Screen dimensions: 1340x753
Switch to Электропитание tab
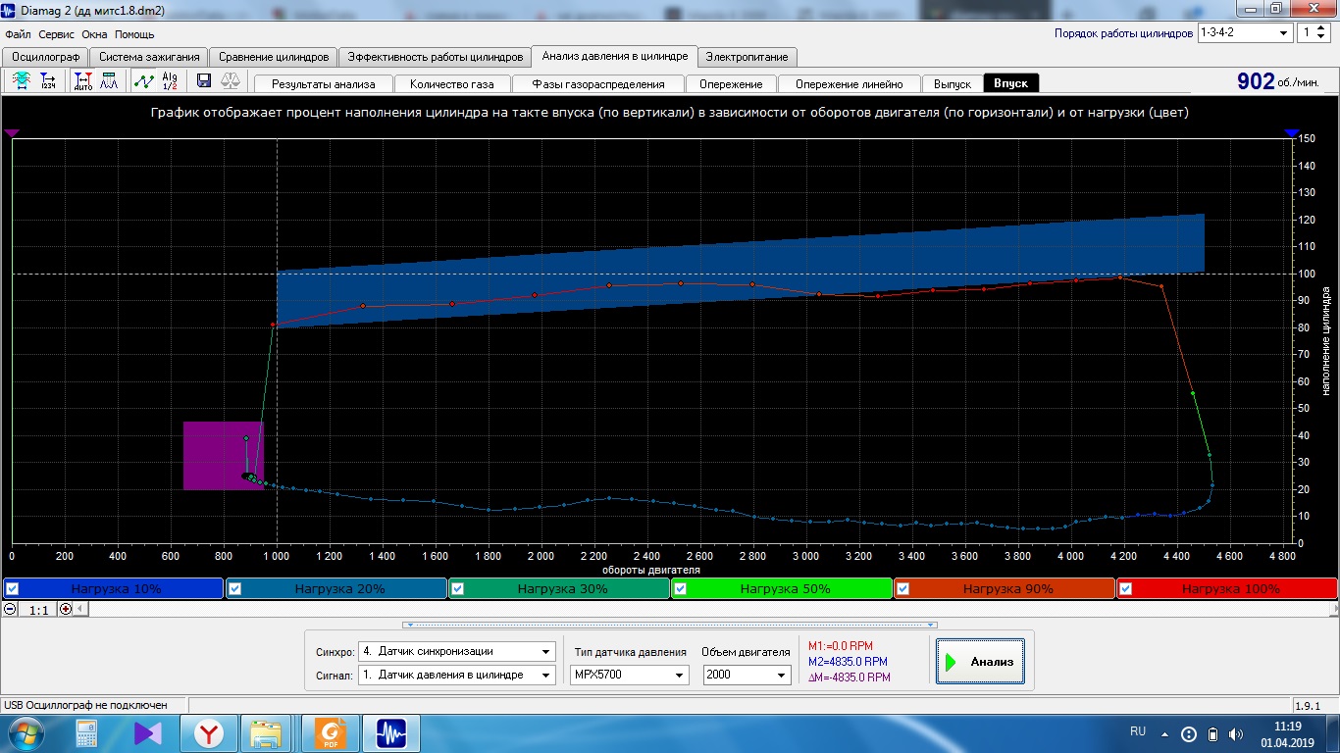[747, 57]
